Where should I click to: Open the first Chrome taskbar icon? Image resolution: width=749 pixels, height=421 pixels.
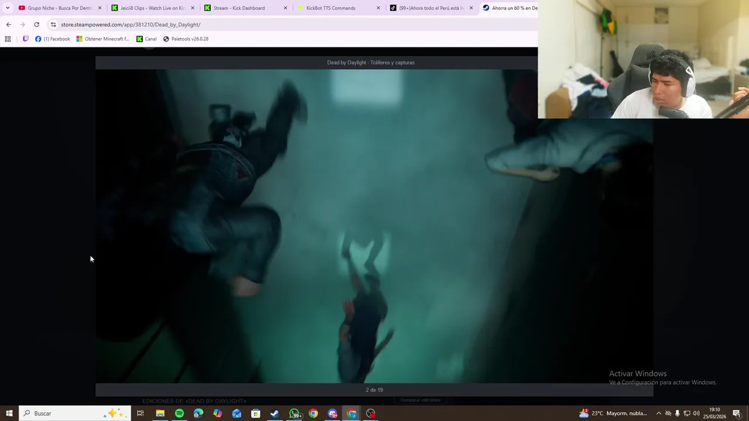point(313,413)
